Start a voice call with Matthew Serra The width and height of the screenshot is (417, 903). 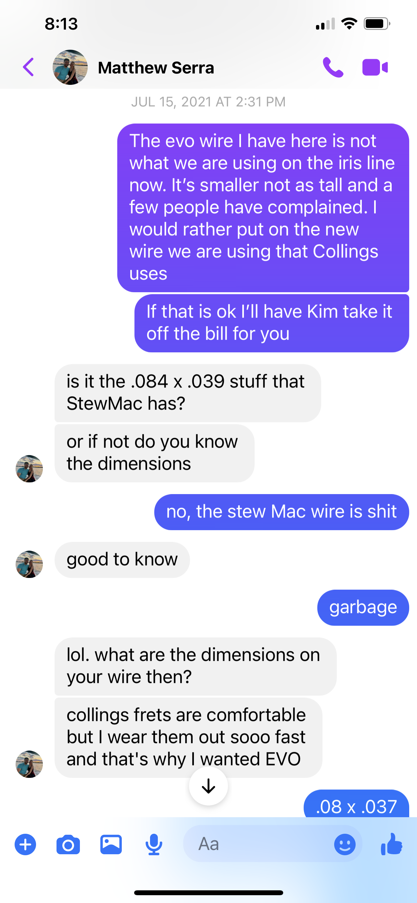coord(333,67)
